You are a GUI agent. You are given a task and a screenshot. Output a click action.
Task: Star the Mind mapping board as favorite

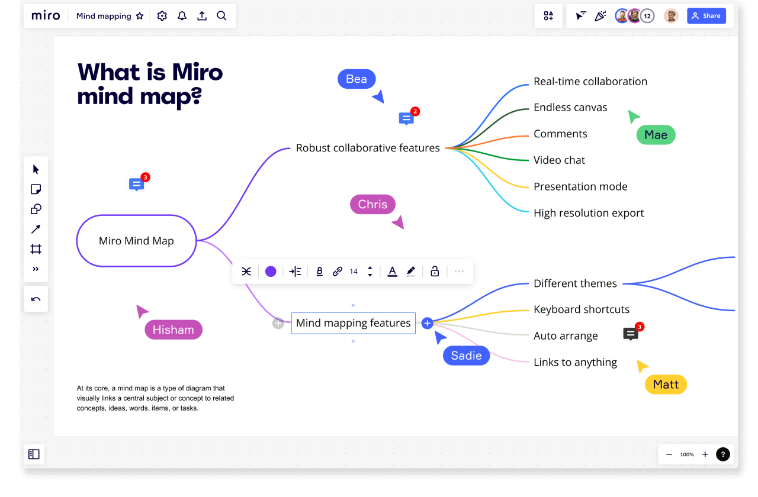coord(140,16)
